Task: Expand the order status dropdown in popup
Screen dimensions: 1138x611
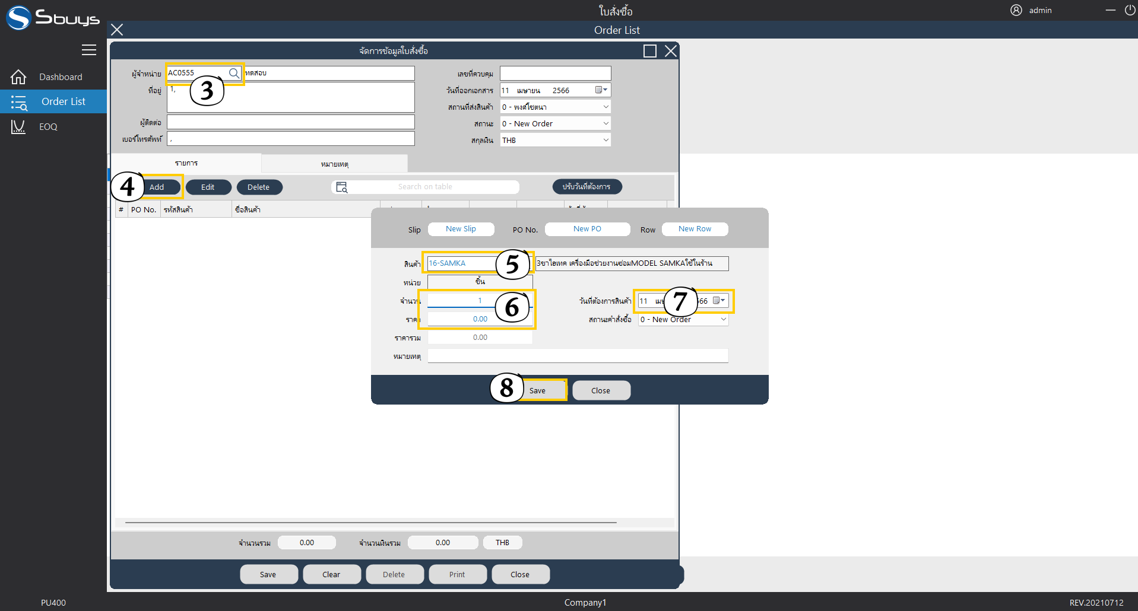Action: click(x=723, y=319)
